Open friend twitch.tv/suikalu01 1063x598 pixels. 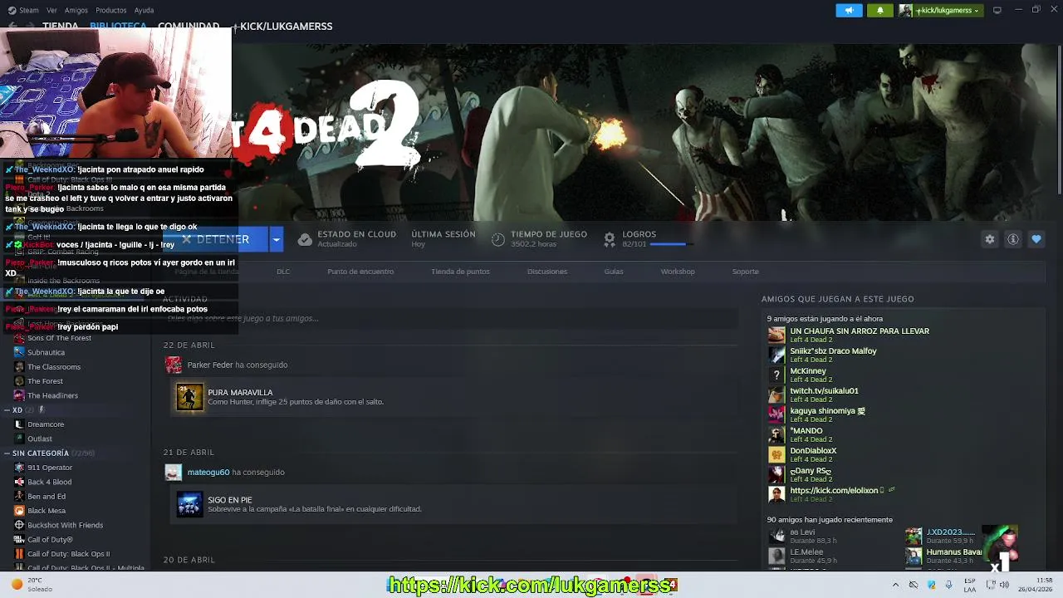point(824,391)
